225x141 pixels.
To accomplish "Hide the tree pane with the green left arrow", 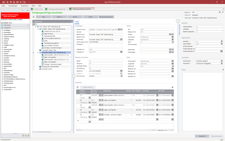I will tap(74, 76).
